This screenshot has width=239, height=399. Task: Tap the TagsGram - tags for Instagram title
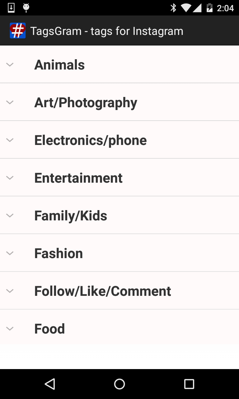click(106, 31)
